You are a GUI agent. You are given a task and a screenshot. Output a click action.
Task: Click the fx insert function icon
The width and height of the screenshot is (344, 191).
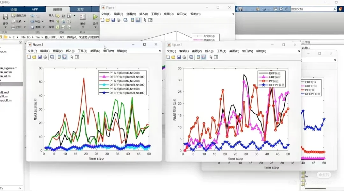tap(63, 16)
